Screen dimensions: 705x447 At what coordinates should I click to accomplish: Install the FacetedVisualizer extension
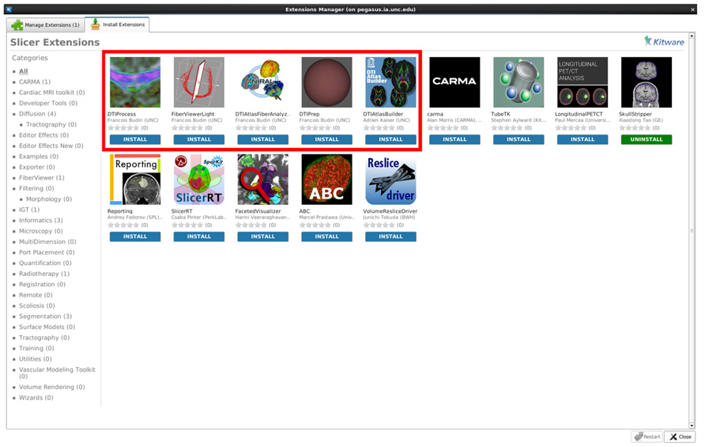pos(262,237)
